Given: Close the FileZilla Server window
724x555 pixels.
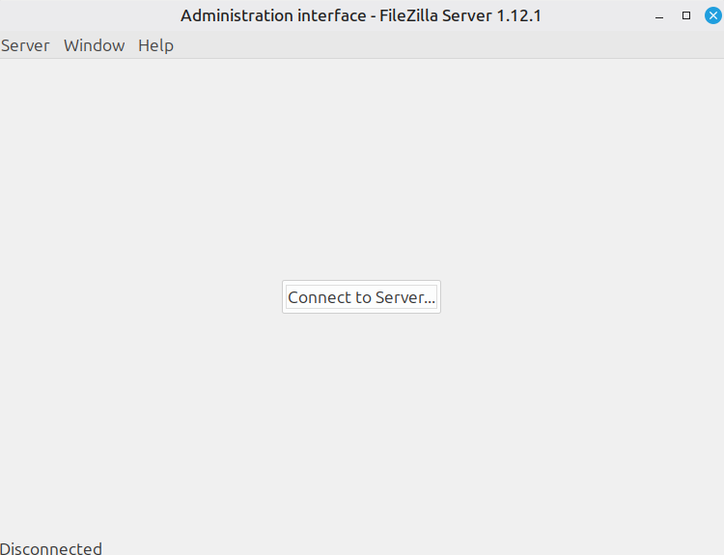Looking at the screenshot, I should (x=712, y=15).
